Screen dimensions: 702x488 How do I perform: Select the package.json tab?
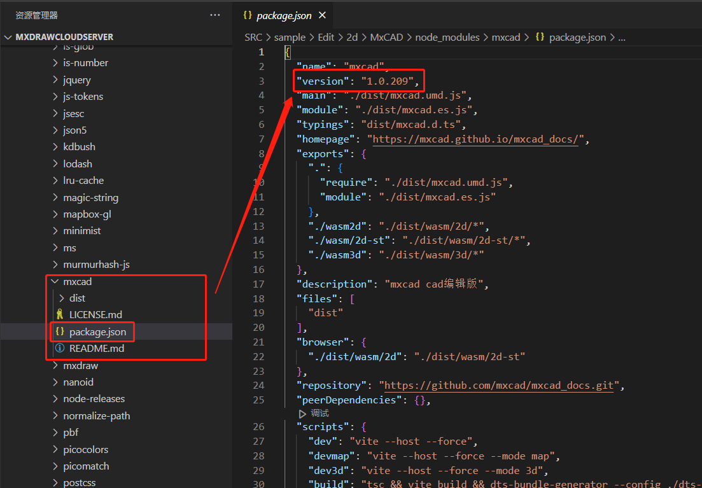(283, 15)
